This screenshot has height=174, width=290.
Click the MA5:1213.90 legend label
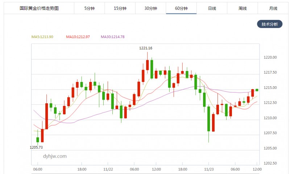pos(42,37)
